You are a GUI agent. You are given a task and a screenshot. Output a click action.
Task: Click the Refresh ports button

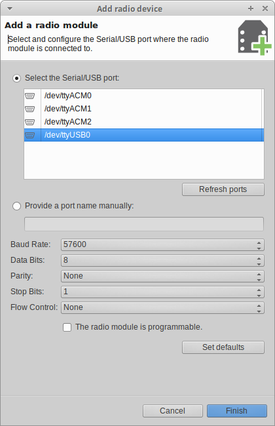tap(223, 189)
